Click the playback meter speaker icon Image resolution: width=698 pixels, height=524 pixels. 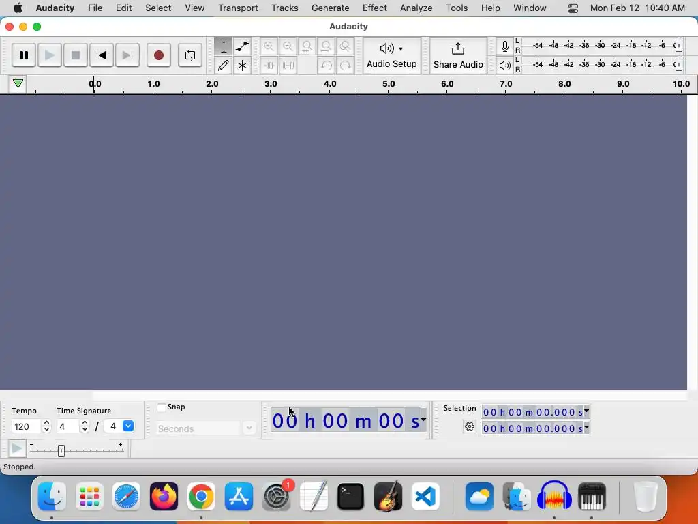[505, 65]
